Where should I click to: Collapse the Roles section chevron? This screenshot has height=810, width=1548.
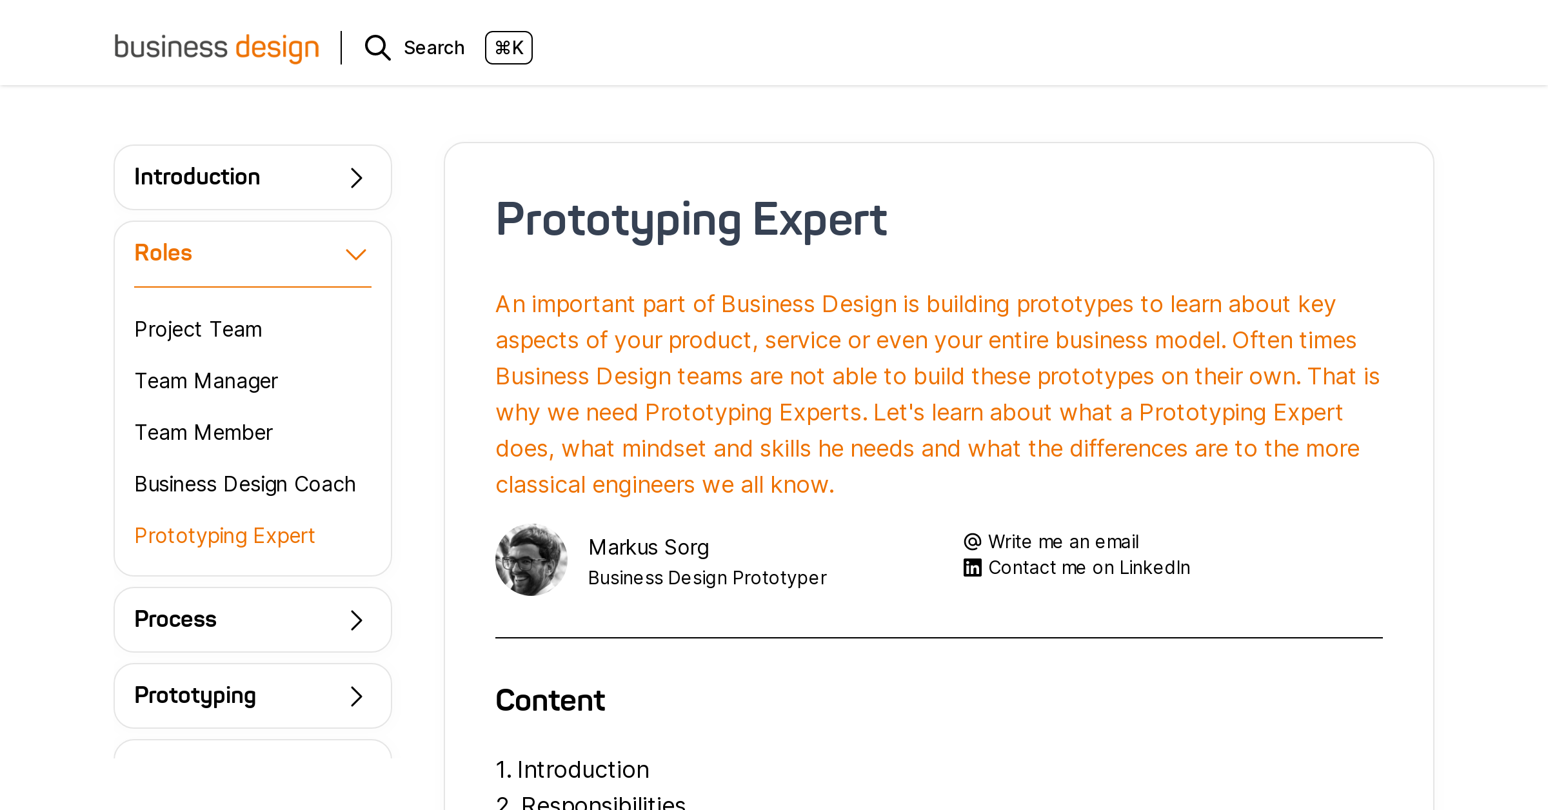coord(355,253)
